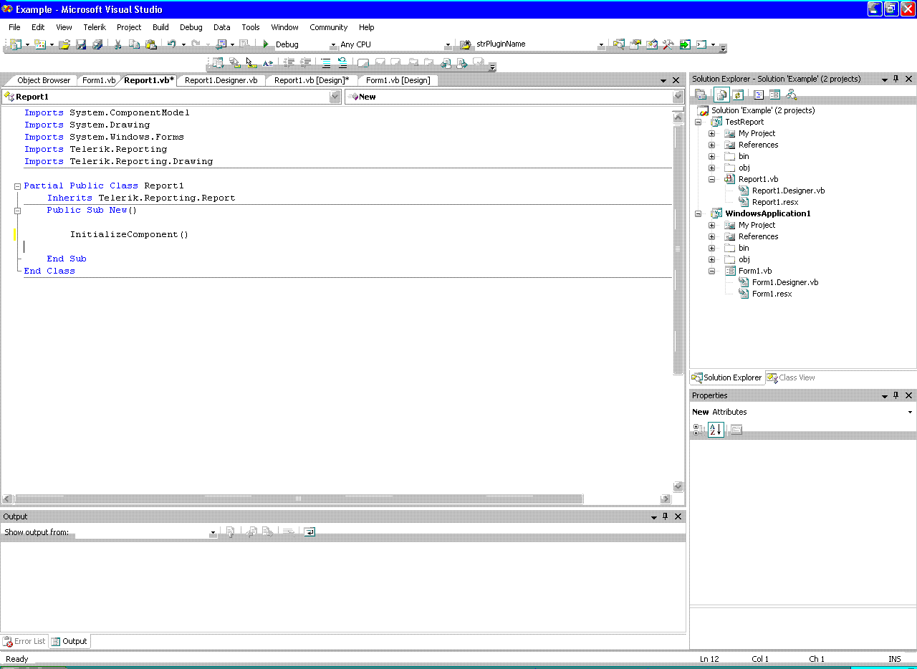The image size is (917, 669).
Task: Open the Show output from dropdown
Action: (x=213, y=532)
